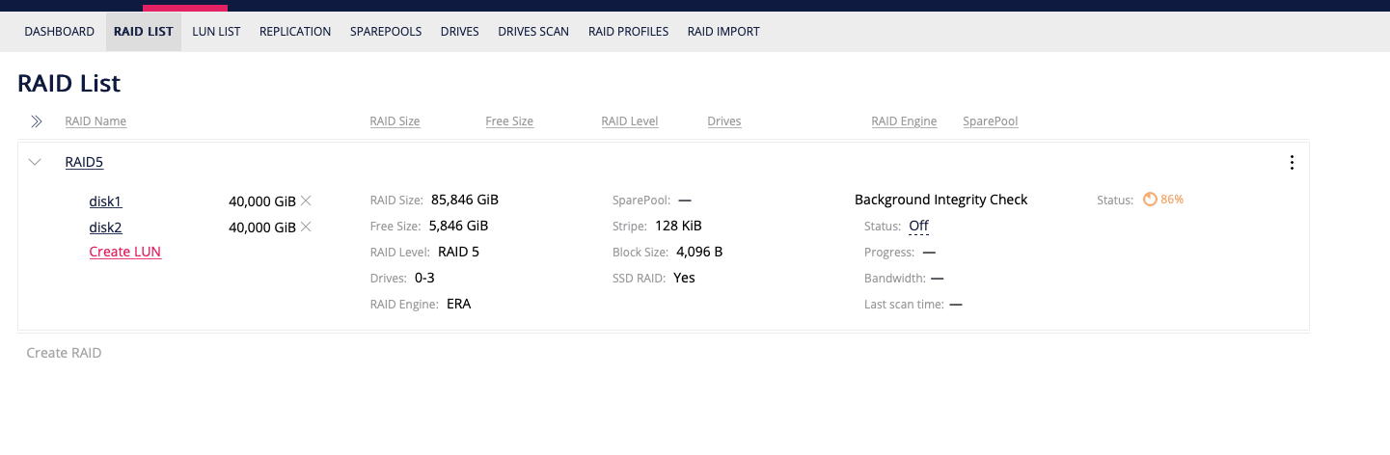1390x455 pixels.
Task: Click the RAID List page title
Action: 69,84
